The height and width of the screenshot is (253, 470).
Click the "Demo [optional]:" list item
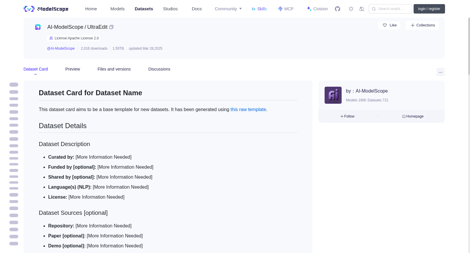pos(95,246)
